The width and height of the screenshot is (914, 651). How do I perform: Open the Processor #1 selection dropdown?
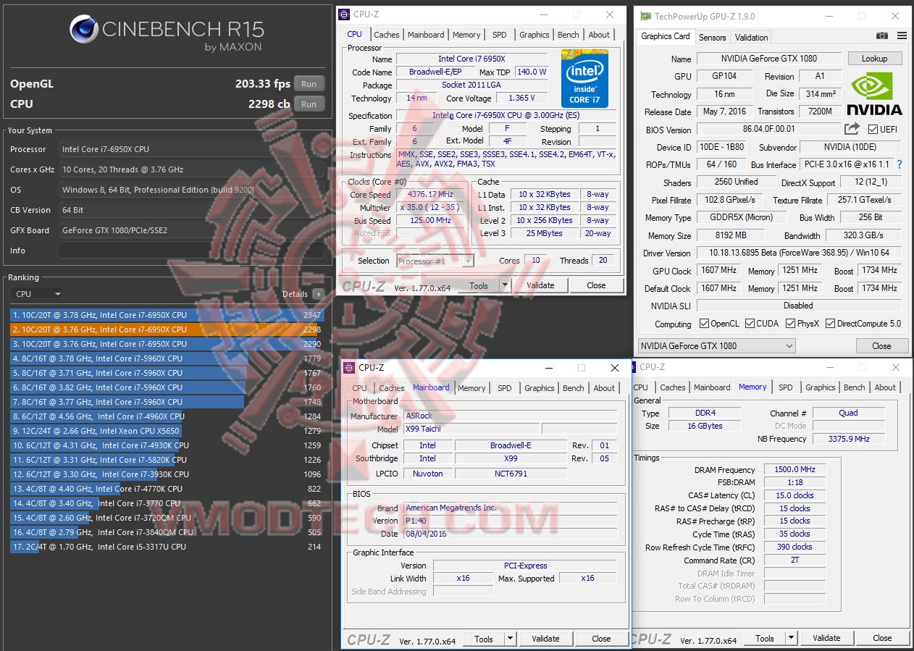(x=435, y=261)
